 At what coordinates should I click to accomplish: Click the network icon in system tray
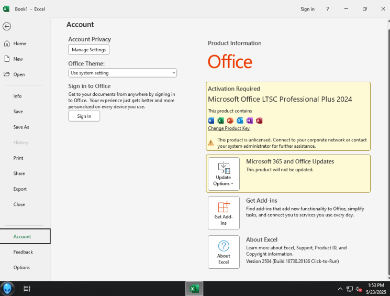pos(350,289)
